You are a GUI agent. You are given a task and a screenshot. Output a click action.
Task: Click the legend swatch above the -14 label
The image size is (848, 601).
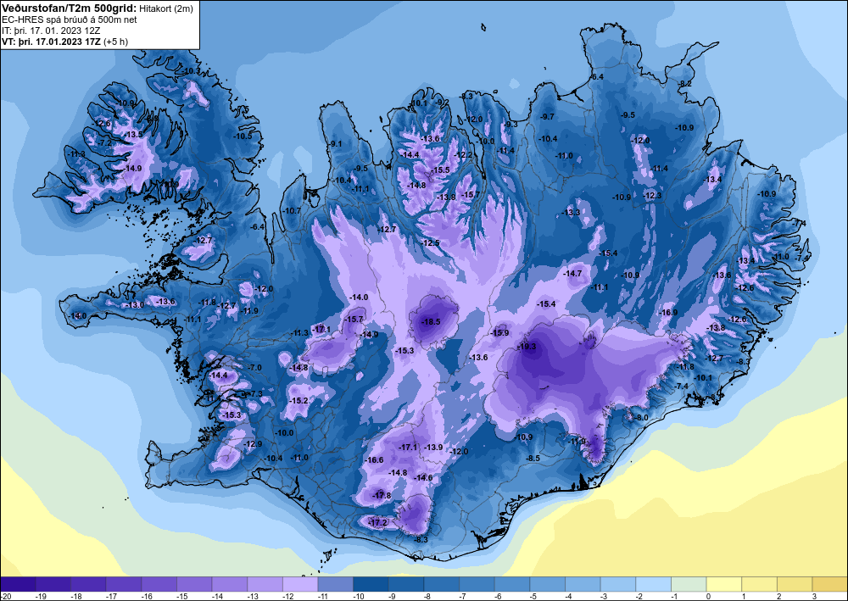point(230,584)
